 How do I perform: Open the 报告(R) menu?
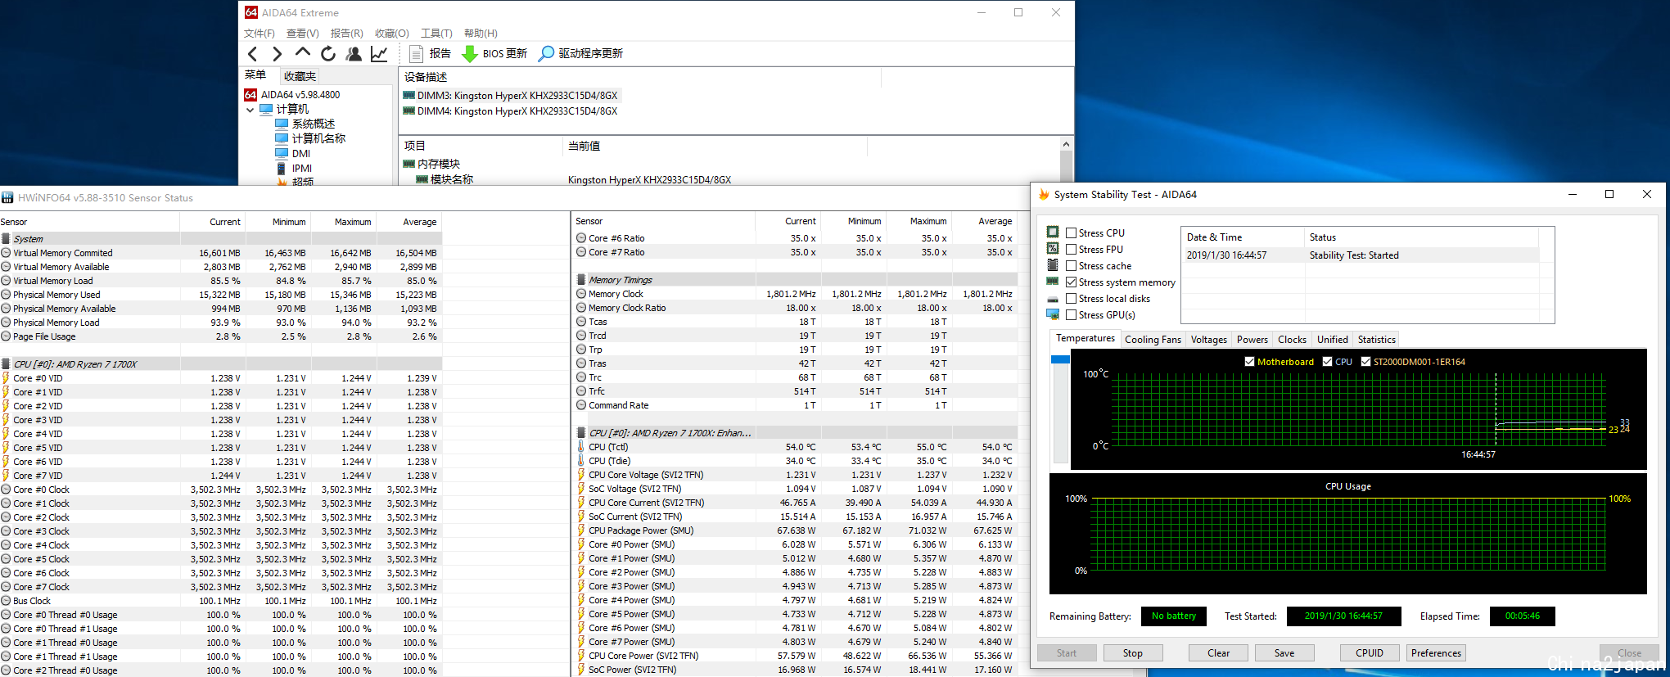point(347,34)
